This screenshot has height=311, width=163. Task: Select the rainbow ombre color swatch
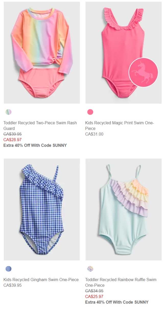pos(8,112)
